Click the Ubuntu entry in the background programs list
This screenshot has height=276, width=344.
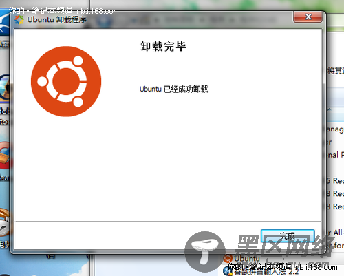coord(242,259)
